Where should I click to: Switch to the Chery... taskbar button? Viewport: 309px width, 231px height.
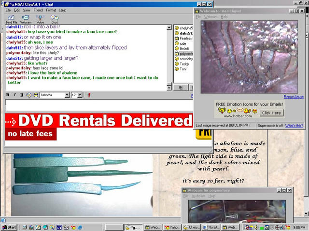[x=191, y=227]
